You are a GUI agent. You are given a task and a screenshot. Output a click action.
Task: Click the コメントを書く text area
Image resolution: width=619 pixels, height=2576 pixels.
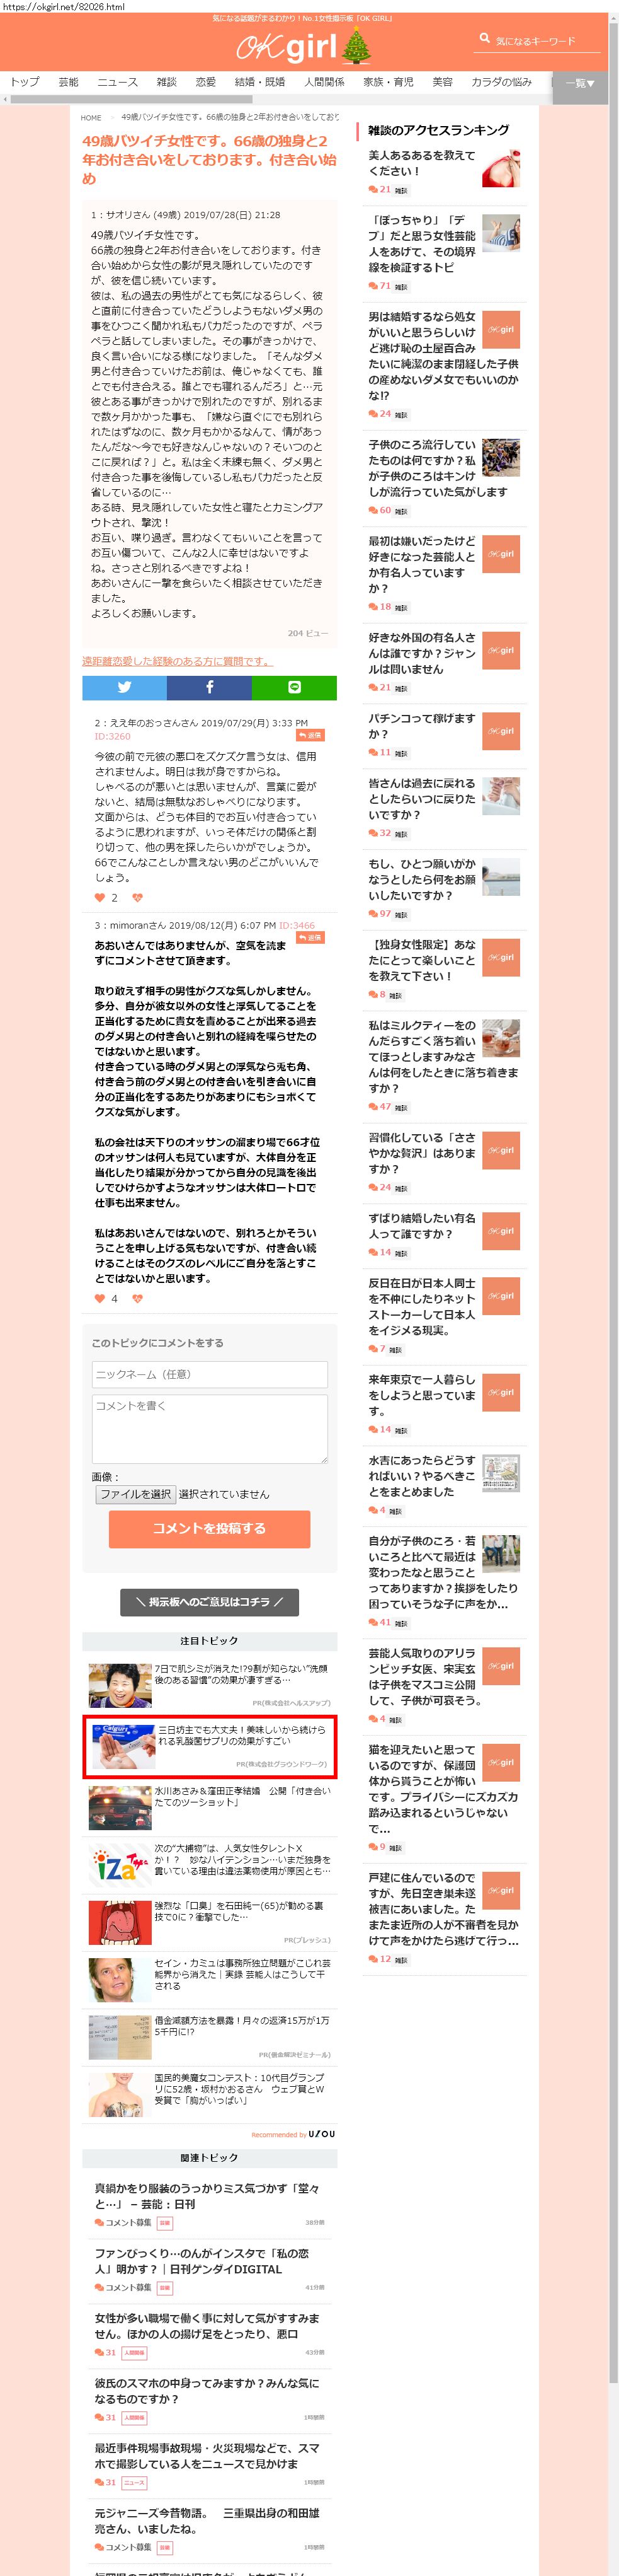pyautogui.click(x=210, y=1429)
